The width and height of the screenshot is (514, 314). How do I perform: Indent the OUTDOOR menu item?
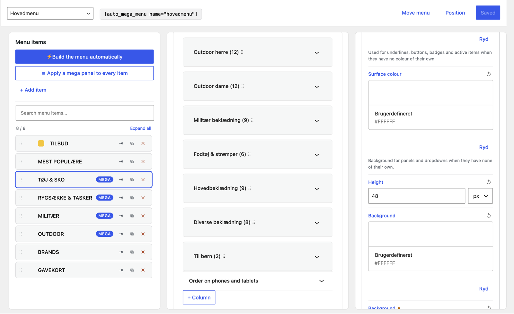(x=121, y=234)
